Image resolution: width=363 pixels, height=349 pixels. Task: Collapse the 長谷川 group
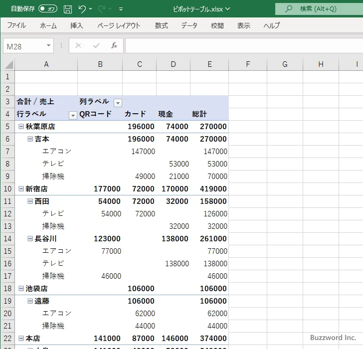pos(30,239)
